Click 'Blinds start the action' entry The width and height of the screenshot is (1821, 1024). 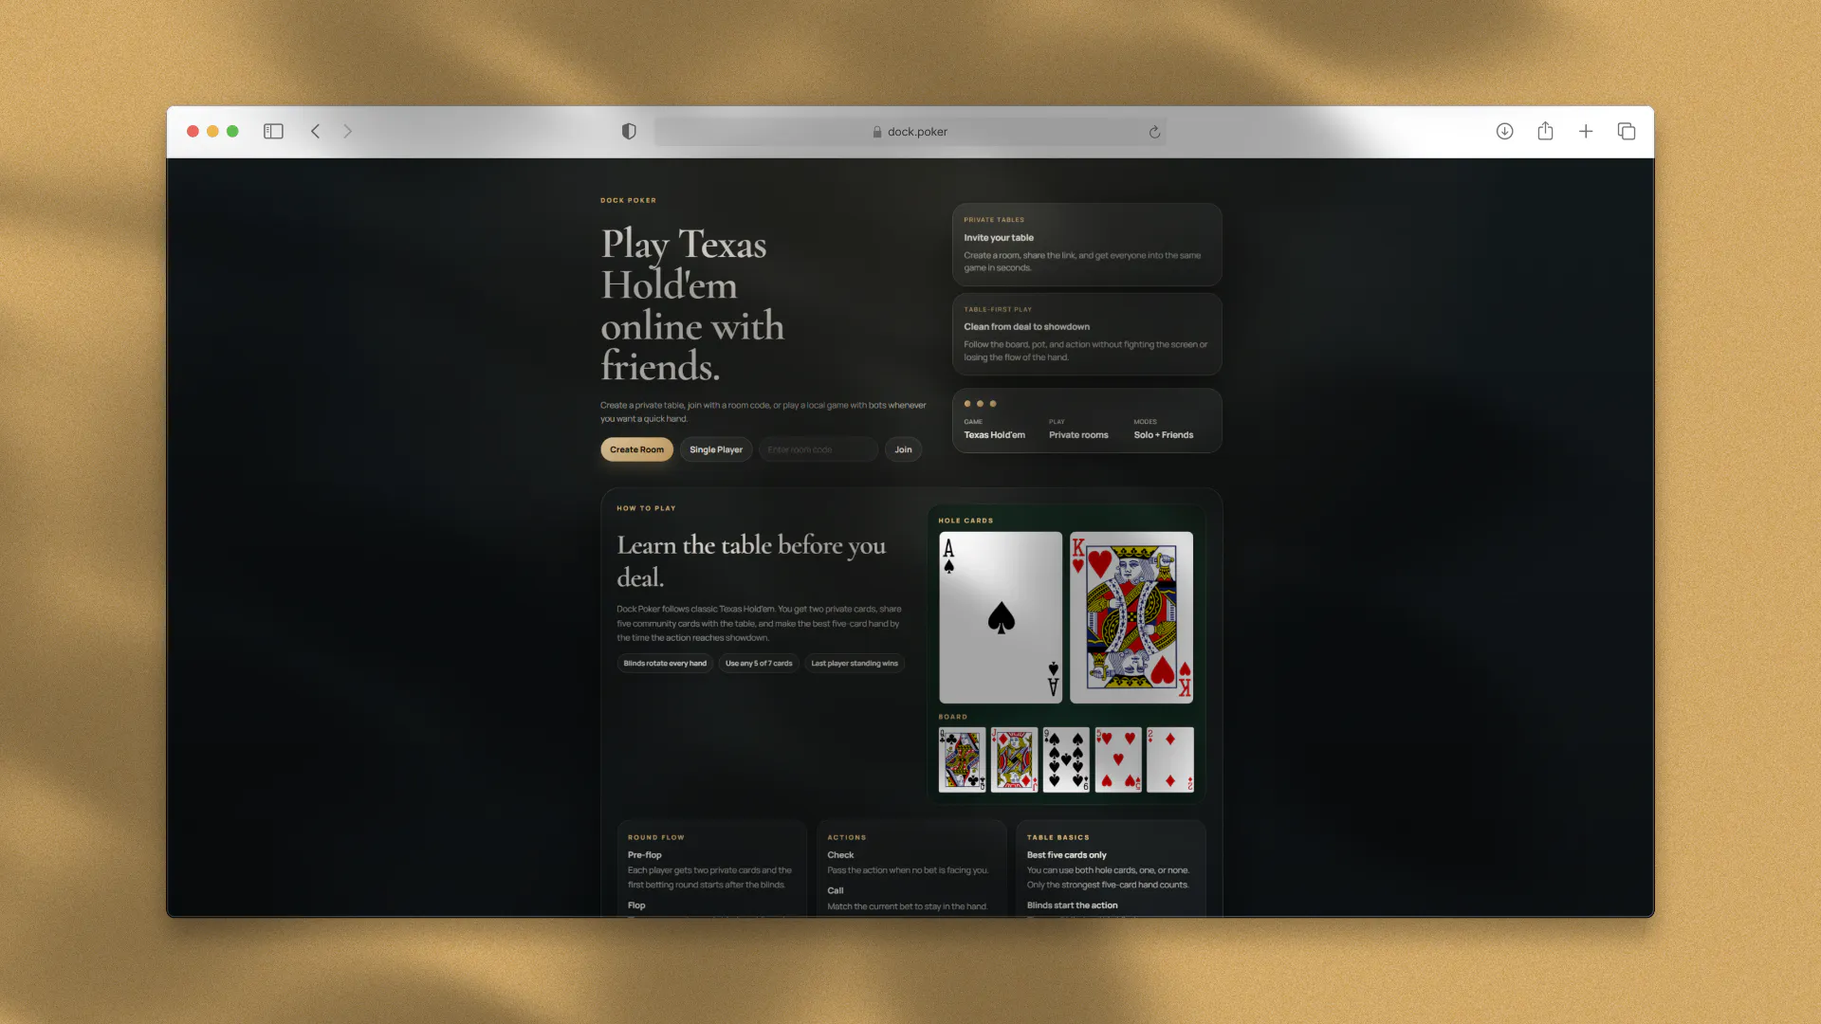[1073, 905]
